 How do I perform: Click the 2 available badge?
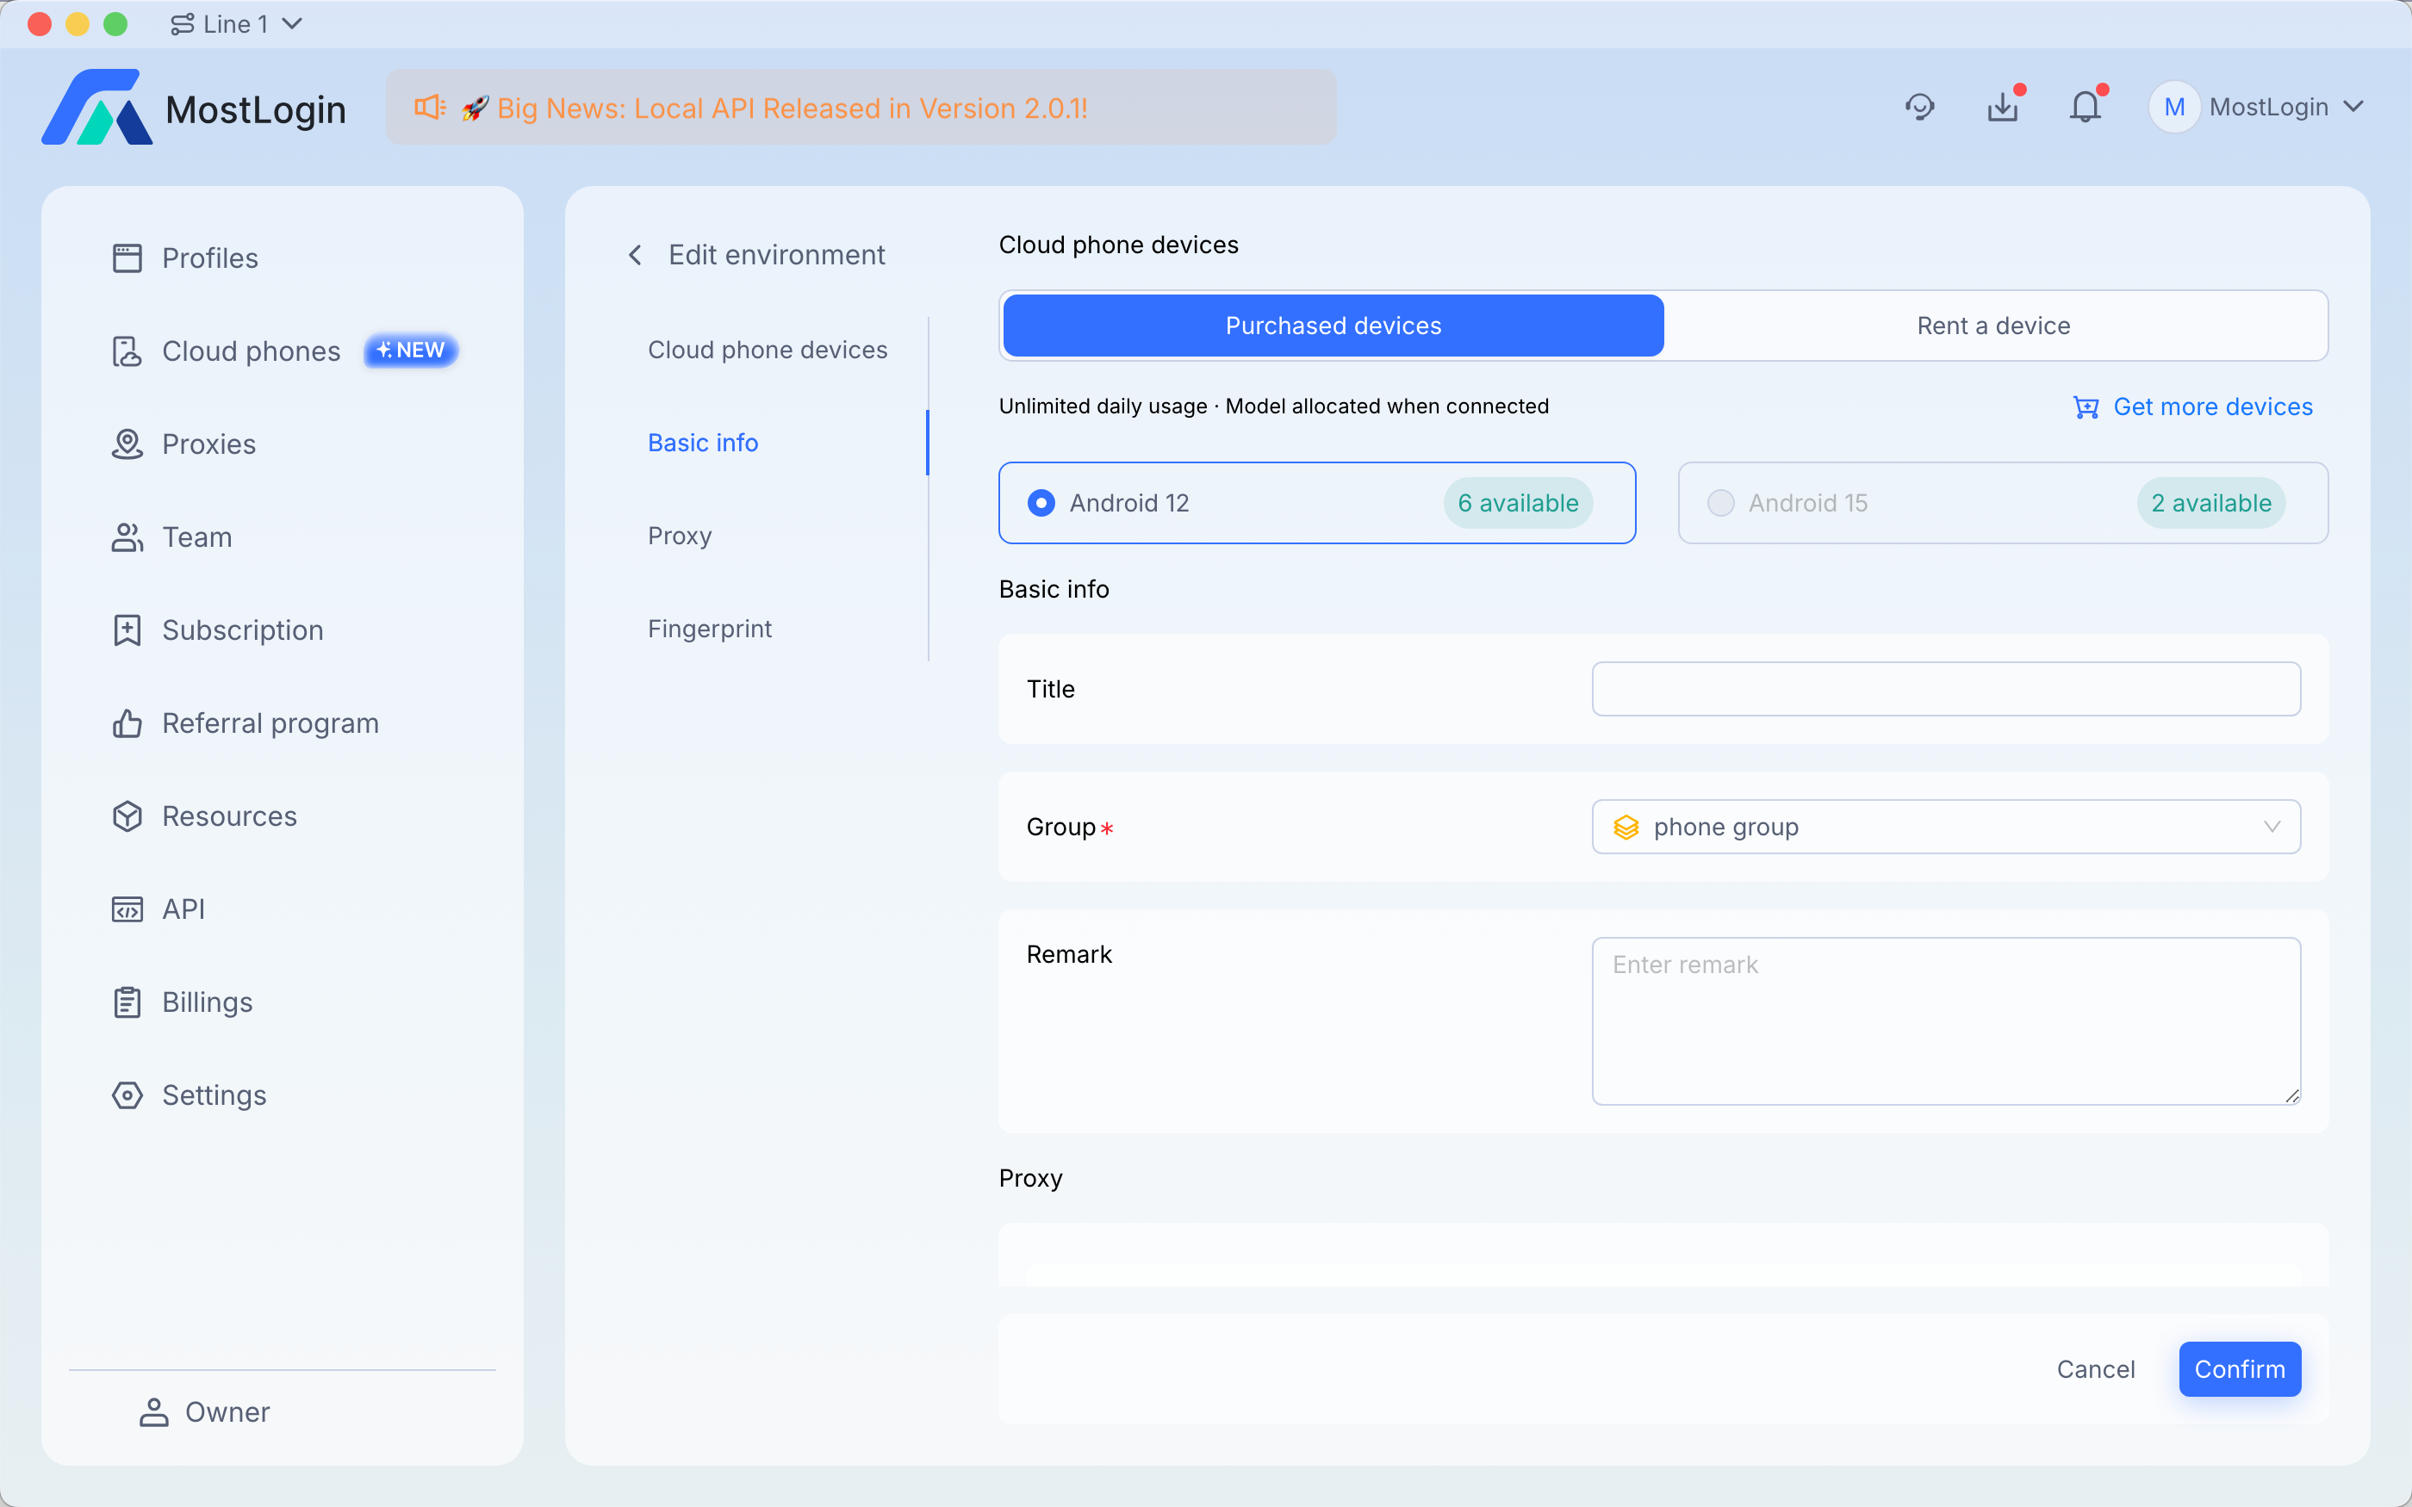(2210, 503)
